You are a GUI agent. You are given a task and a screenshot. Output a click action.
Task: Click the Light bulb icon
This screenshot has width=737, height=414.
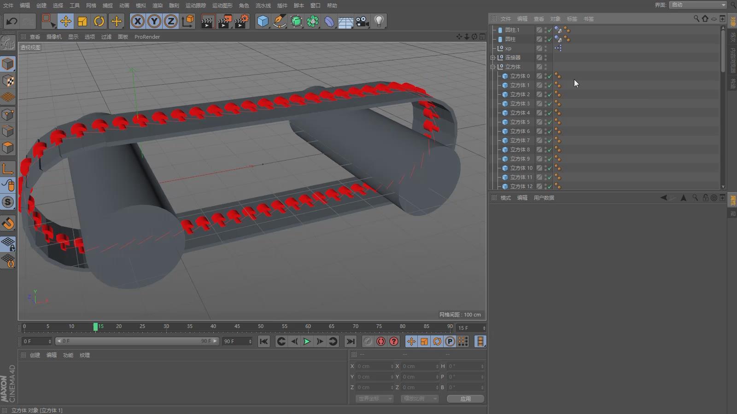[x=379, y=21]
